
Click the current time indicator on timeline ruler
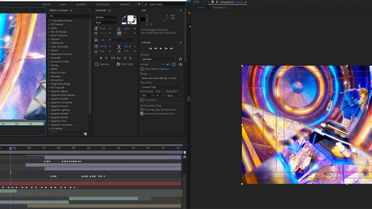click(x=11, y=148)
